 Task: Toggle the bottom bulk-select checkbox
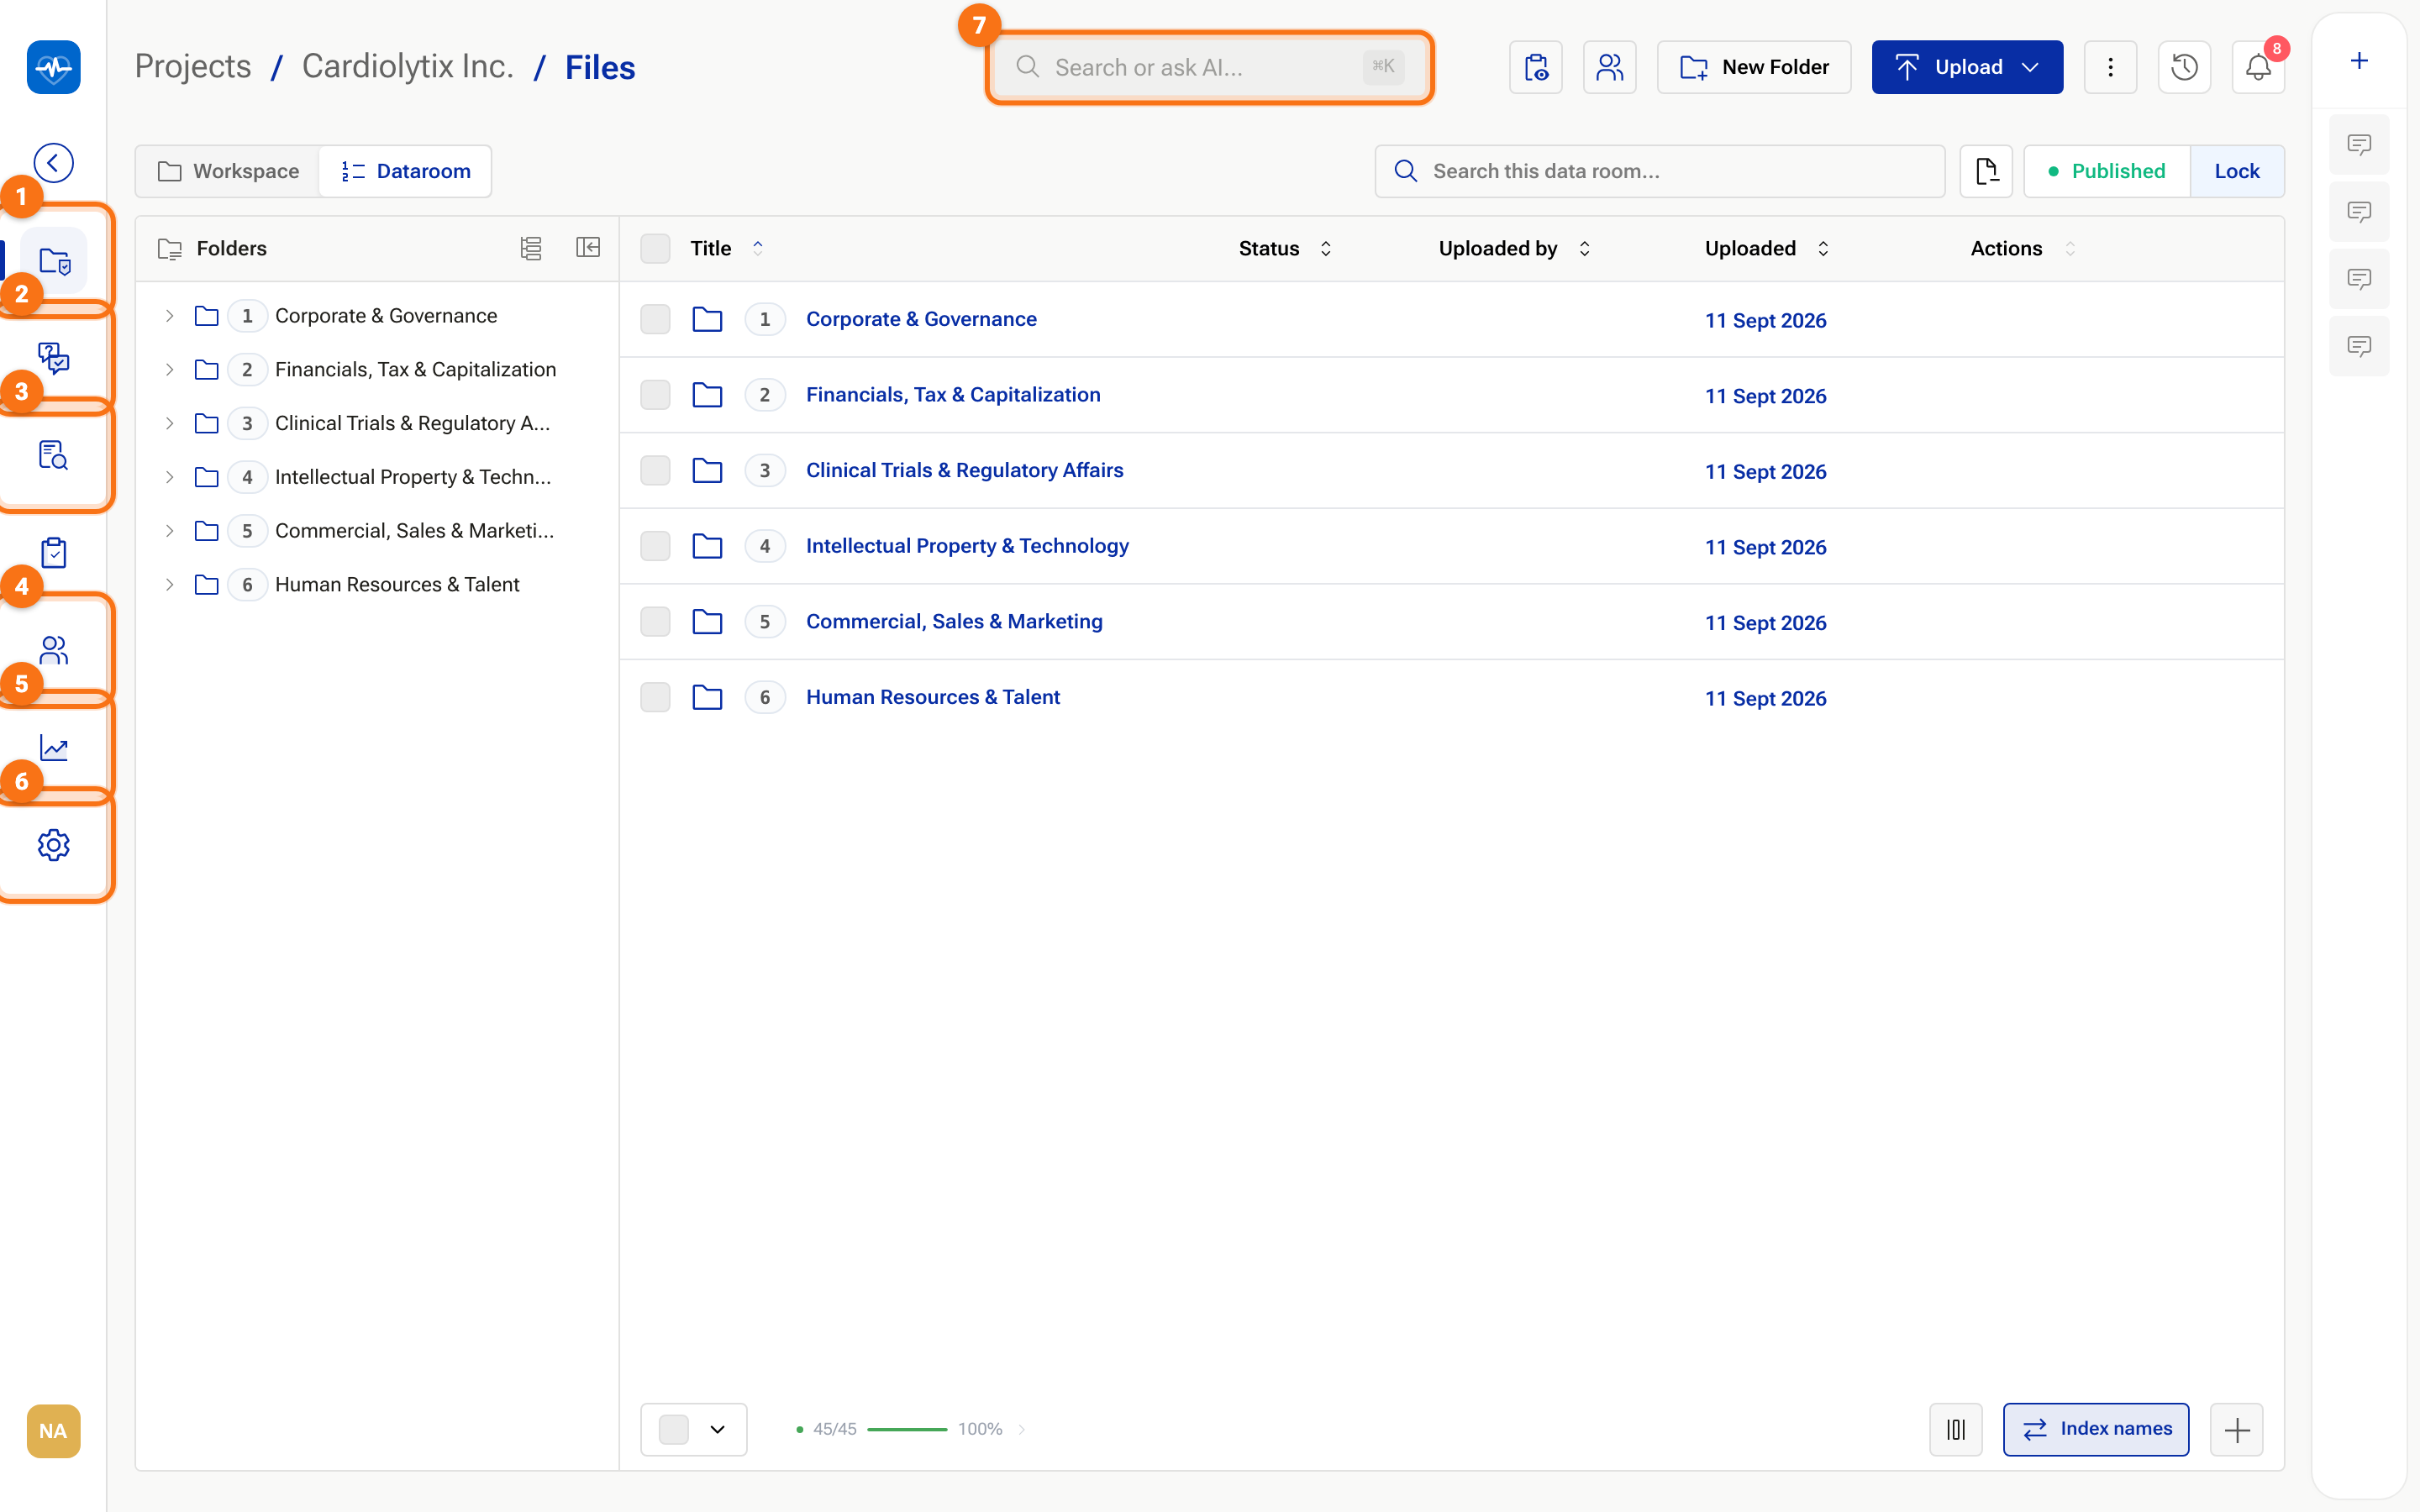[x=674, y=1429]
